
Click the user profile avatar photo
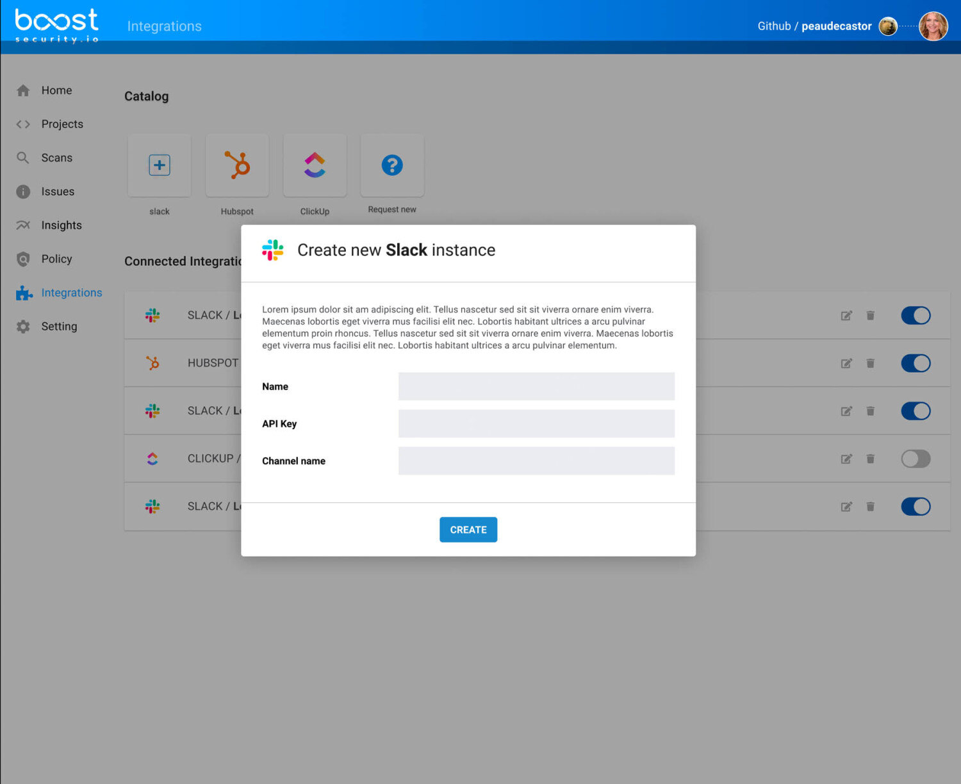933,26
